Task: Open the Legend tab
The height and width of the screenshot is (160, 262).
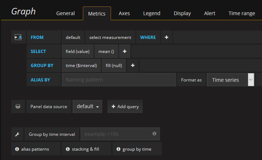Action: tap(152, 13)
